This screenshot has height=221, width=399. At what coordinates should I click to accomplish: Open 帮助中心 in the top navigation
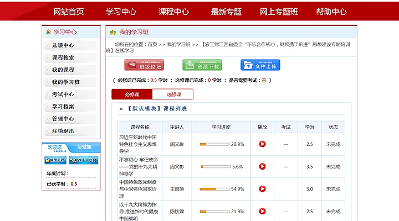331,12
